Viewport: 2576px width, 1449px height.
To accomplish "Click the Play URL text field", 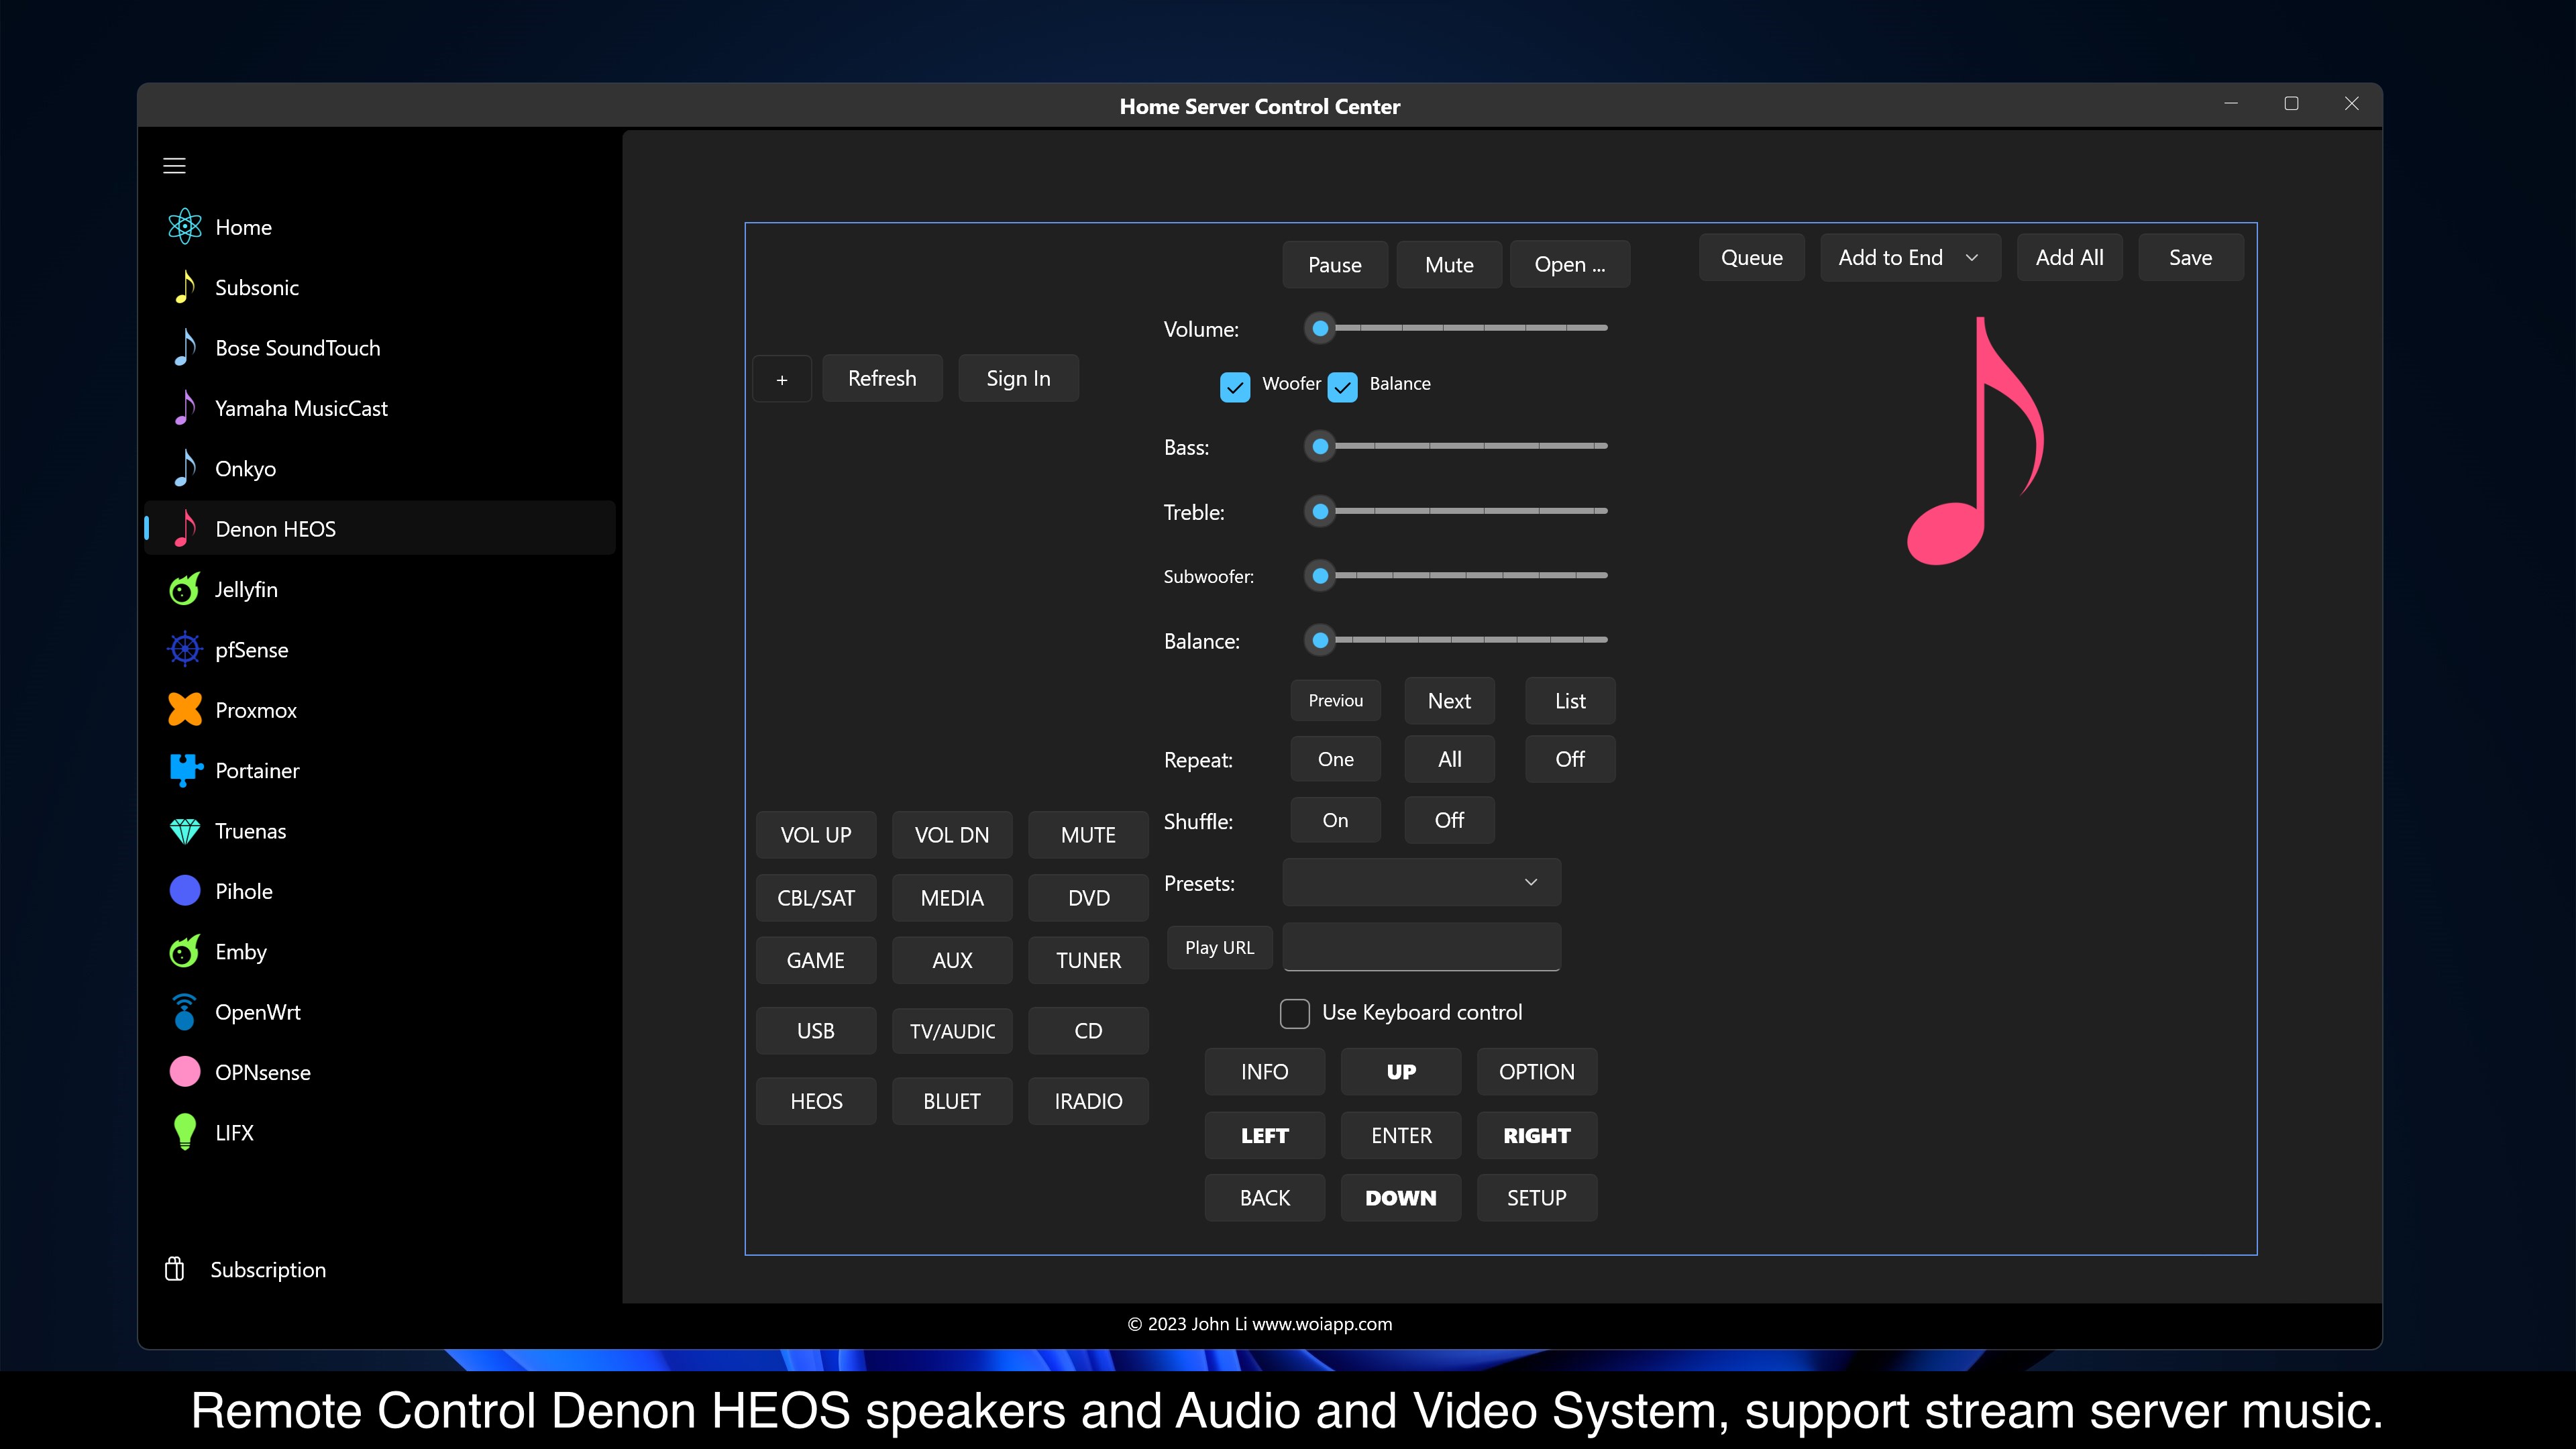I will pyautogui.click(x=1421, y=947).
